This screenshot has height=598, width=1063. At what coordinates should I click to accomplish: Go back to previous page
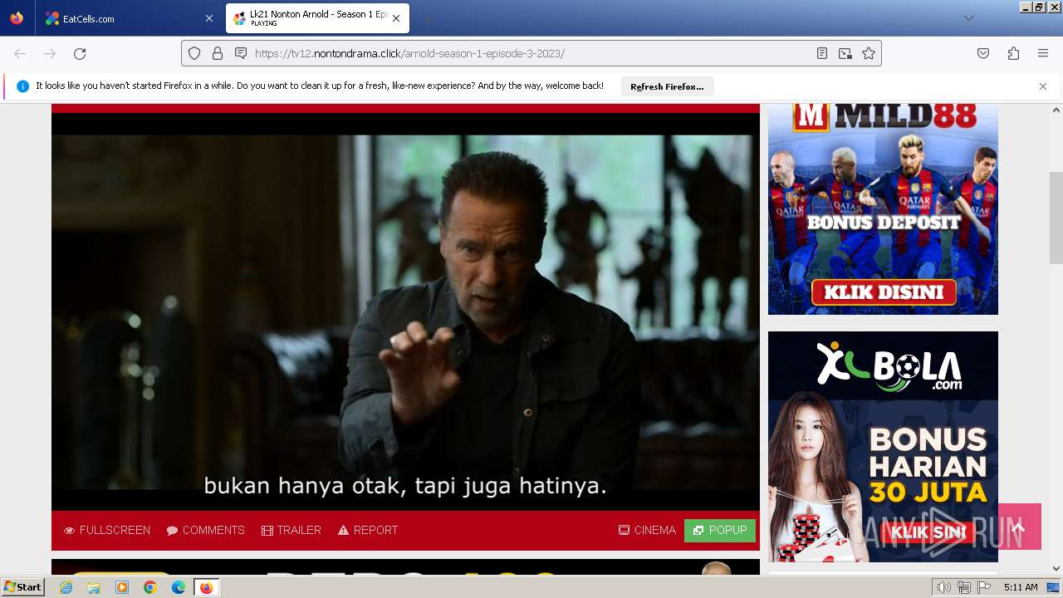click(20, 53)
